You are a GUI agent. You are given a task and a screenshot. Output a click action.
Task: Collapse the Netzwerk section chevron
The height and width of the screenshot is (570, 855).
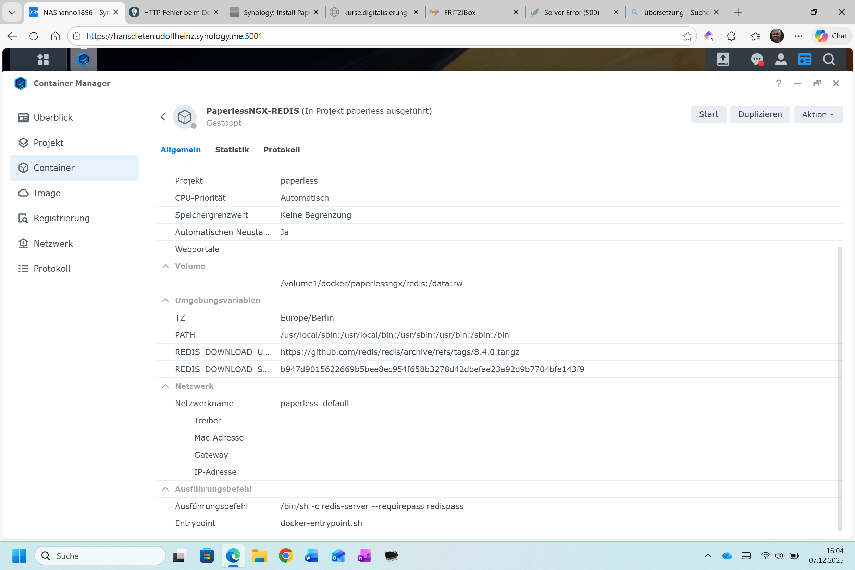pyautogui.click(x=165, y=386)
